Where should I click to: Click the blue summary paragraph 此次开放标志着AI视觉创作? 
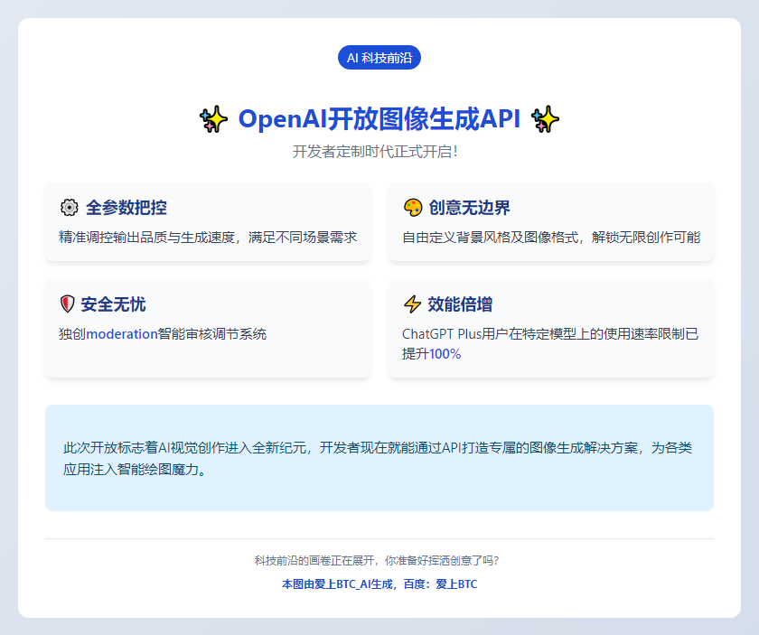[378, 458]
